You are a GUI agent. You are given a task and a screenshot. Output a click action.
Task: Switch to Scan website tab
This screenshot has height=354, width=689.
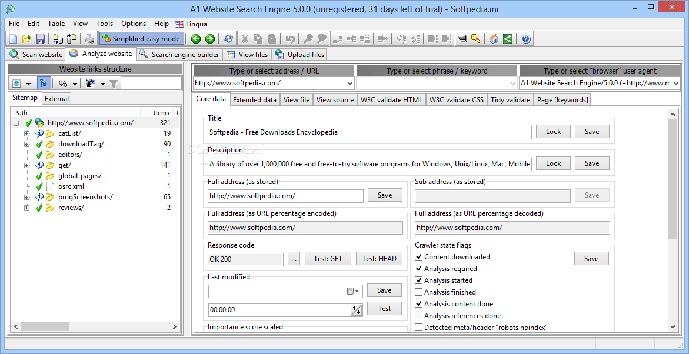36,55
